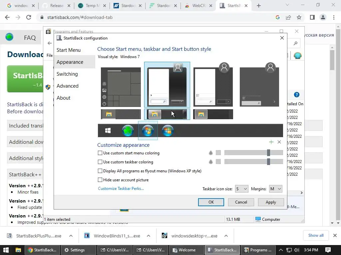Viewport: 341px width, 255px height.
Task: Expand options for WindowBlinds11 download
Action: tap(148, 236)
